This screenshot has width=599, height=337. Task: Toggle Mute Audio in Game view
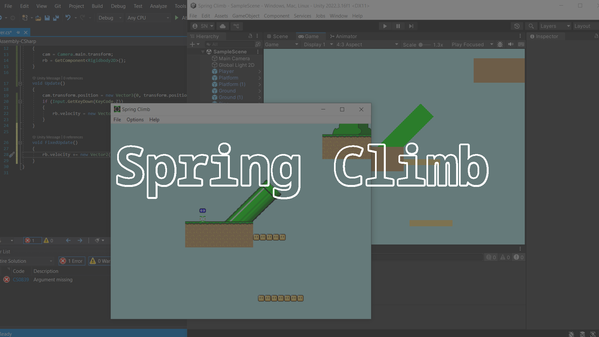(511, 44)
